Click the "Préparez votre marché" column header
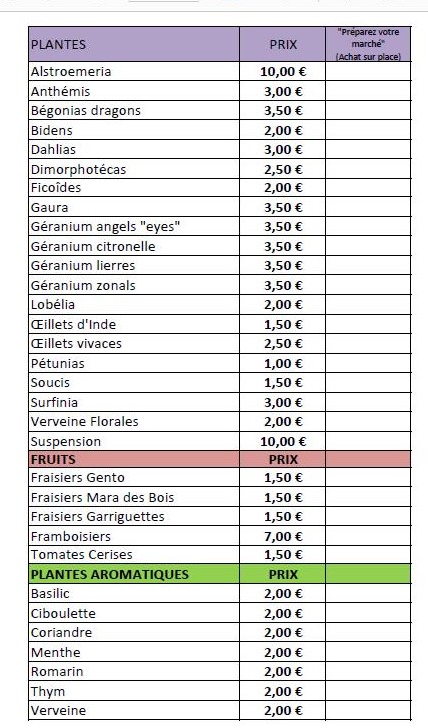Image resolution: width=428 pixels, height=728 pixels. (368, 44)
